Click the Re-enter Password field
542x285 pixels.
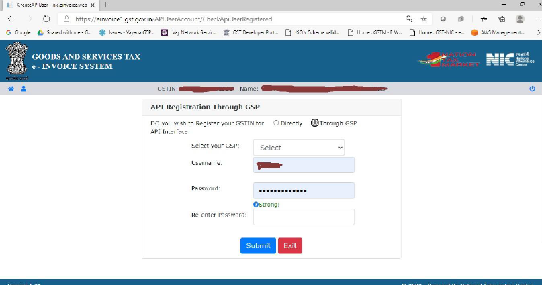coord(304,217)
